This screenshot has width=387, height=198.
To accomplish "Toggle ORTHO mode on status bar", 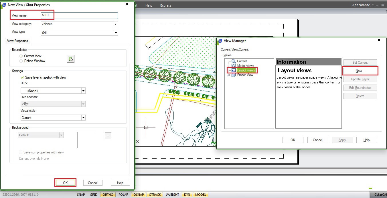I will 108,195.
